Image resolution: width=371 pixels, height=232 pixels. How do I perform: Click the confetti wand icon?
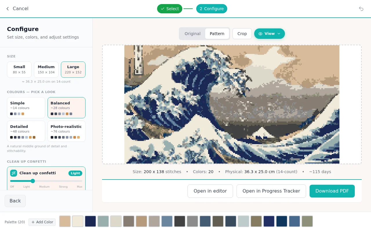(x=14, y=173)
